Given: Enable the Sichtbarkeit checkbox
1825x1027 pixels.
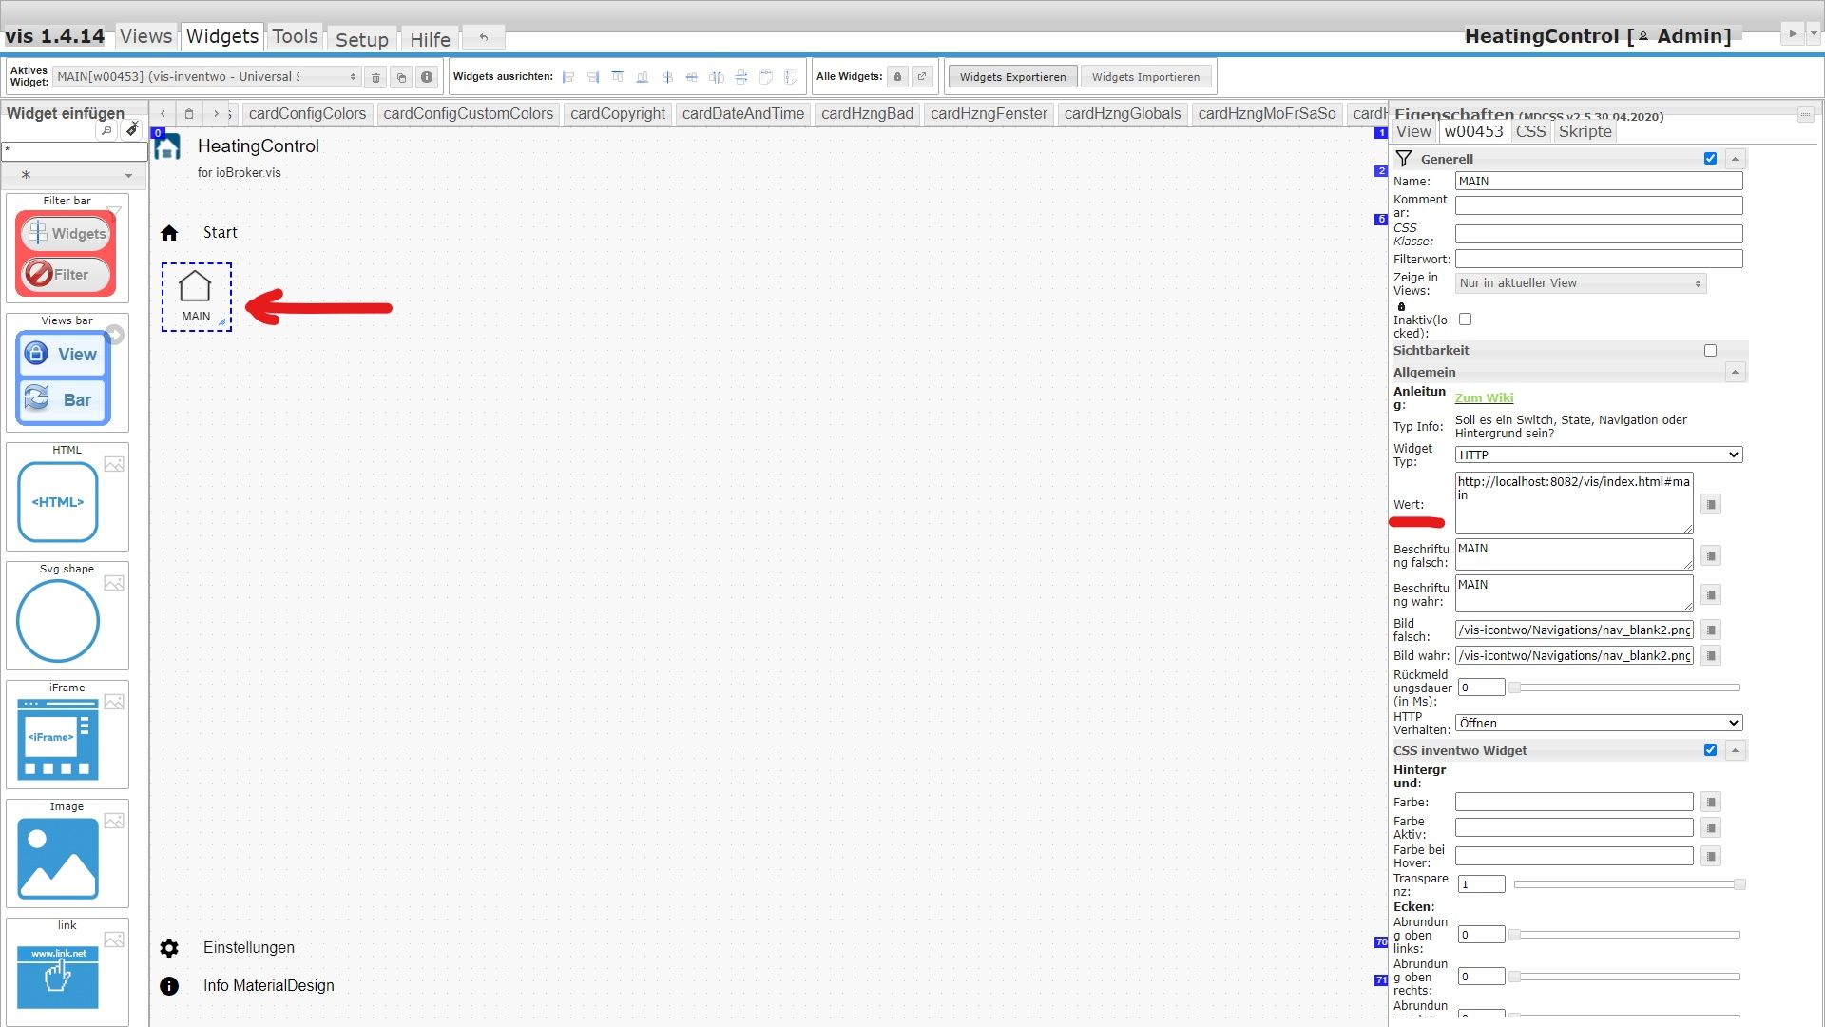Looking at the screenshot, I should (1711, 350).
